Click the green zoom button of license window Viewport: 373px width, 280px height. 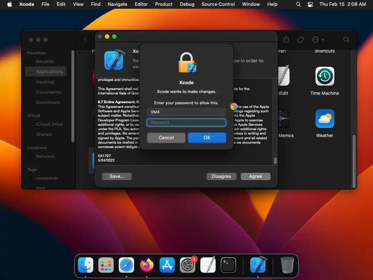pyautogui.click(x=114, y=36)
